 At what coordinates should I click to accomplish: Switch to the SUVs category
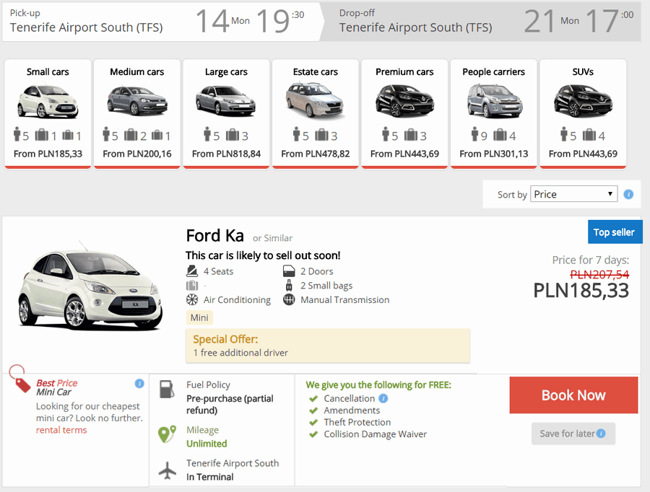pyautogui.click(x=583, y=113)
